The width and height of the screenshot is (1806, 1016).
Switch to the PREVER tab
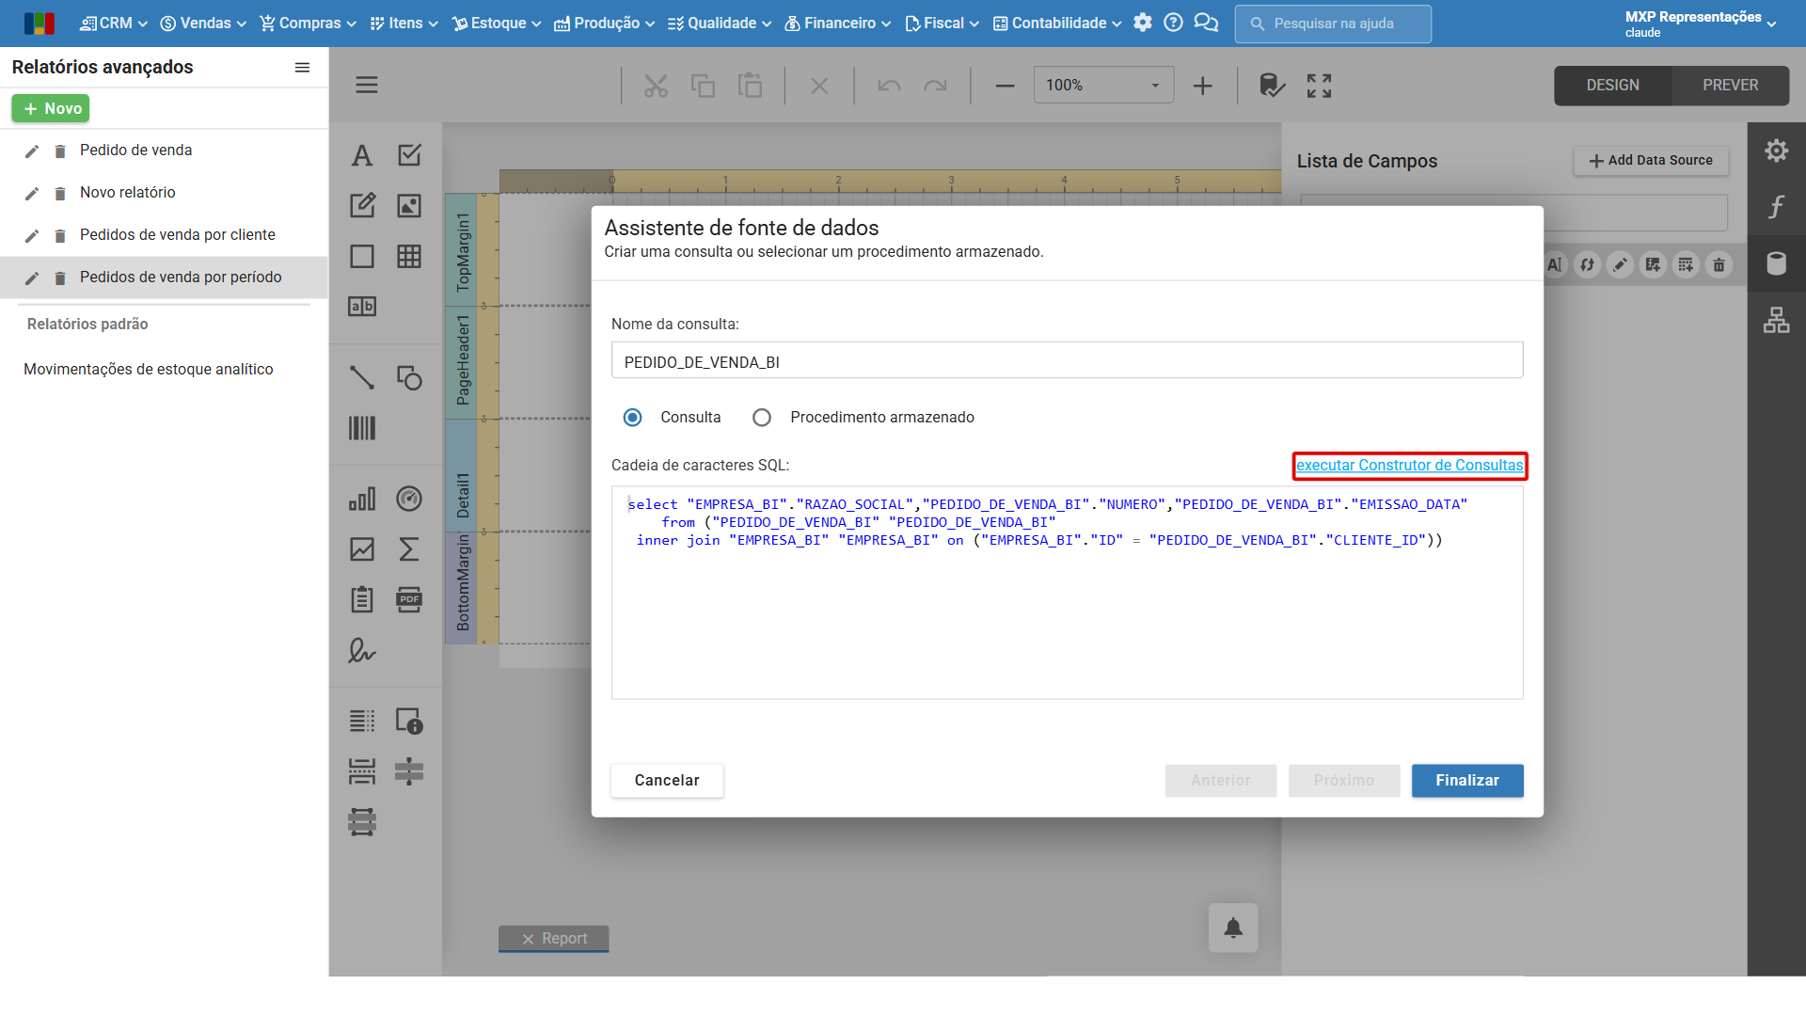pyautogui.click(x=1730, y=86)
